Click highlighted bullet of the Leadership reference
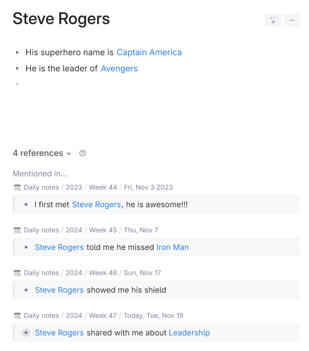Viewport: 309px width, 351px height. (x=26, y=332)
